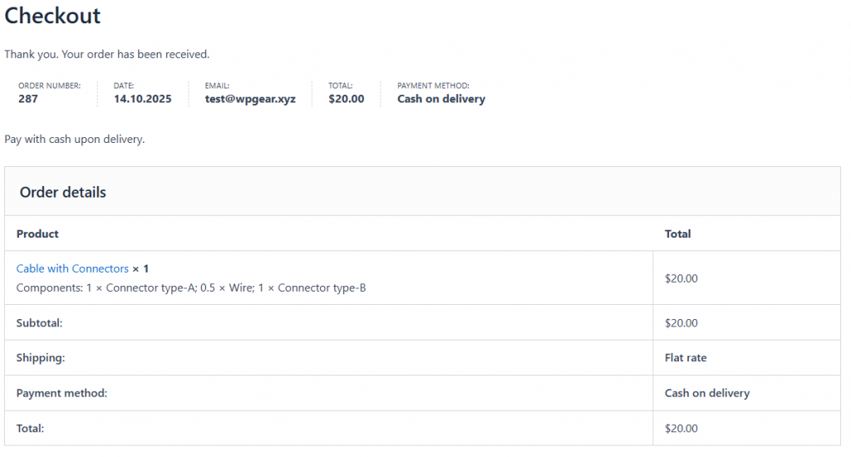The image size is (851, 457).
Task: Select order number 287
Action: click(28, 99)
